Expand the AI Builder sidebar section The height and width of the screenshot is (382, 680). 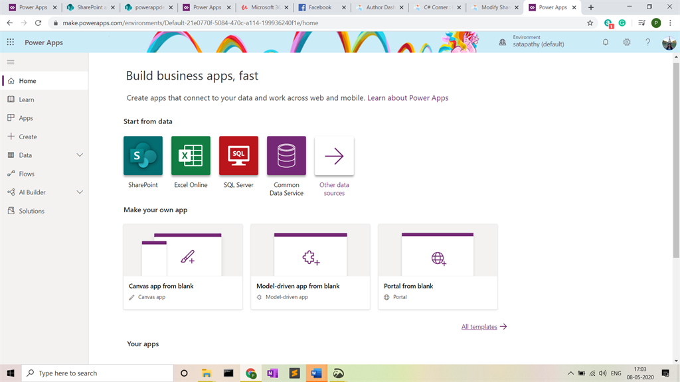[x=36, y=192]
